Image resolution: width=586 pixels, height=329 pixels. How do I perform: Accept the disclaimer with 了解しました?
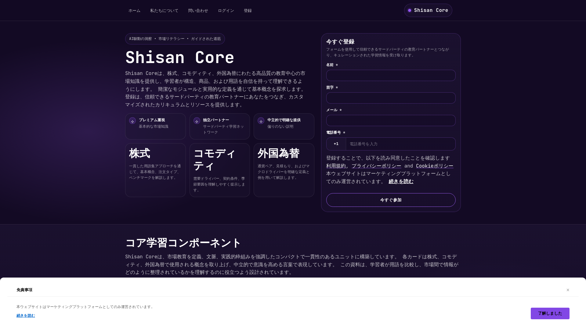point(550,313)
